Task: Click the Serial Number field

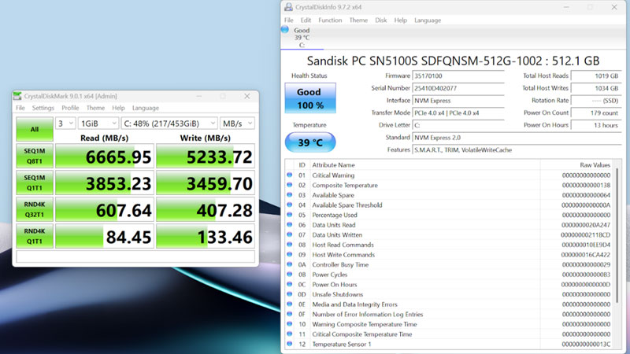Action: pos(458,88)
